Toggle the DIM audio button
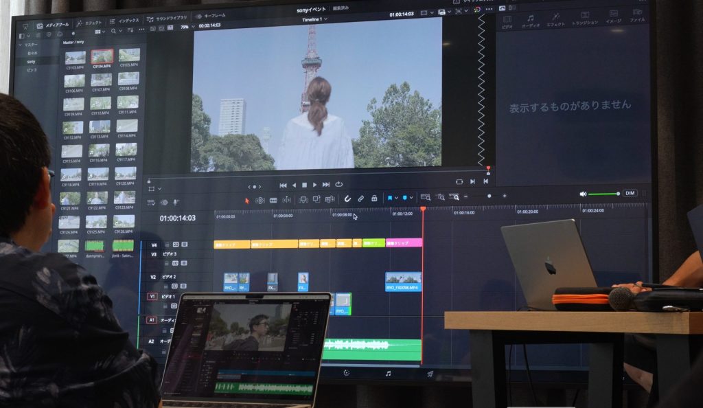This screenshot has width=703, height=408. coord(630,193)
